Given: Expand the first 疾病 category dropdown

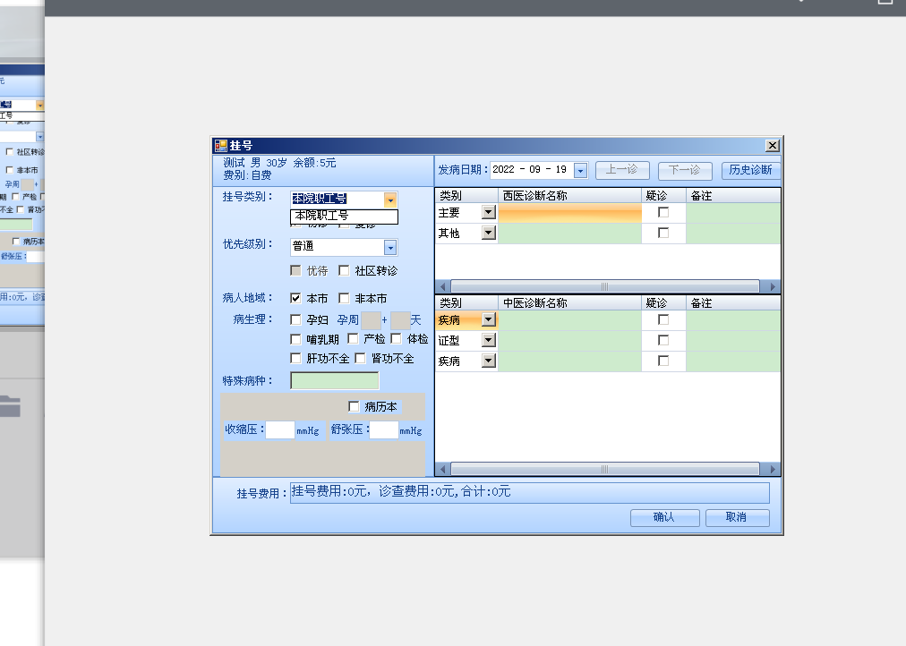Looking at the screenshot, I should (489, 319).
